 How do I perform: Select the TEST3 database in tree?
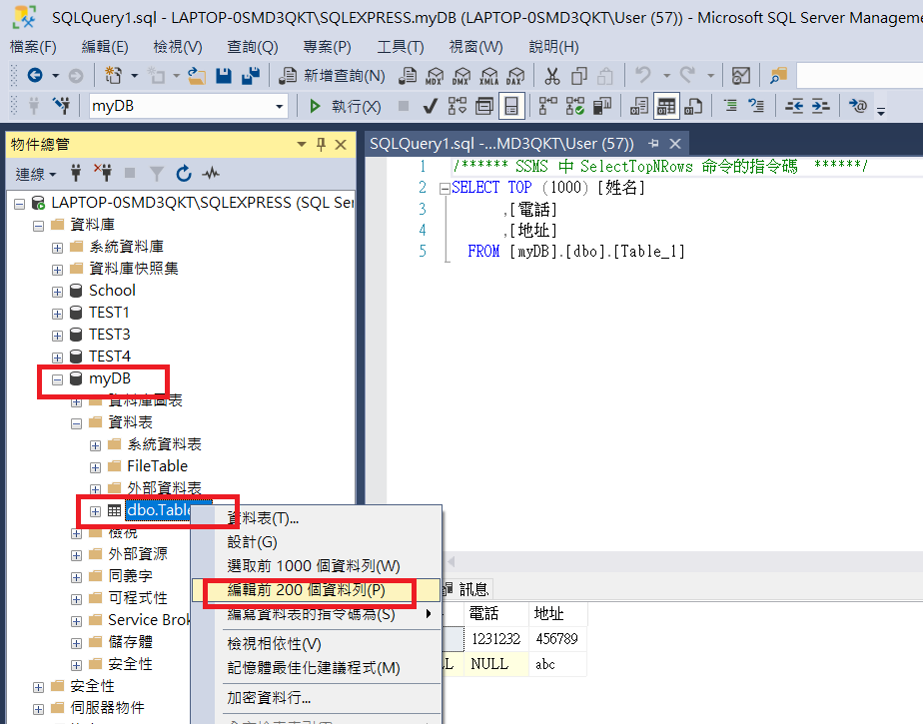110,335
